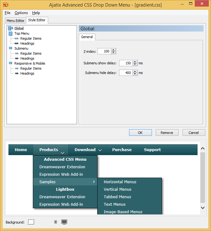
Task: Select Regular Items under Responsive & Mobile
Action: tap(31, 68)
